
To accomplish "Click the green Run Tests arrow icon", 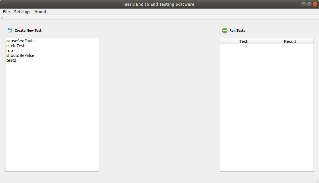I will click(x=225, y=31).
